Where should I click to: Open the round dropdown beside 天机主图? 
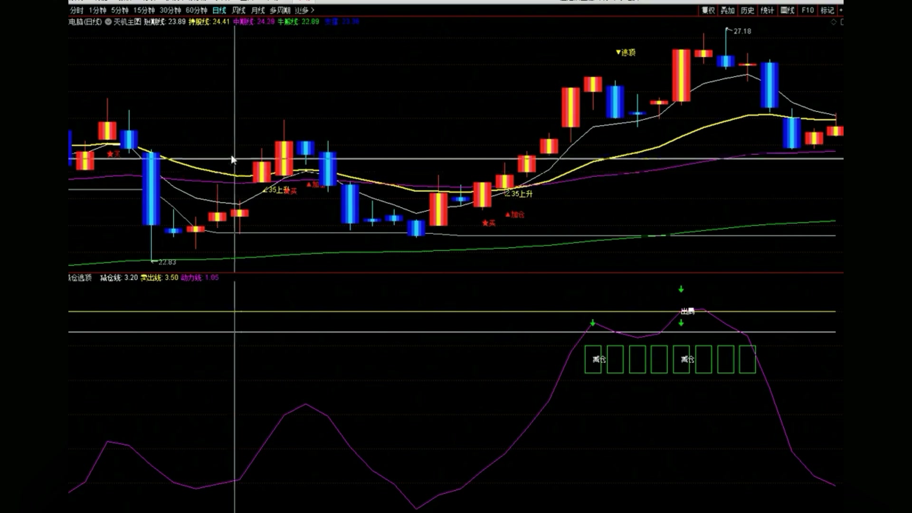click(108, 21)
